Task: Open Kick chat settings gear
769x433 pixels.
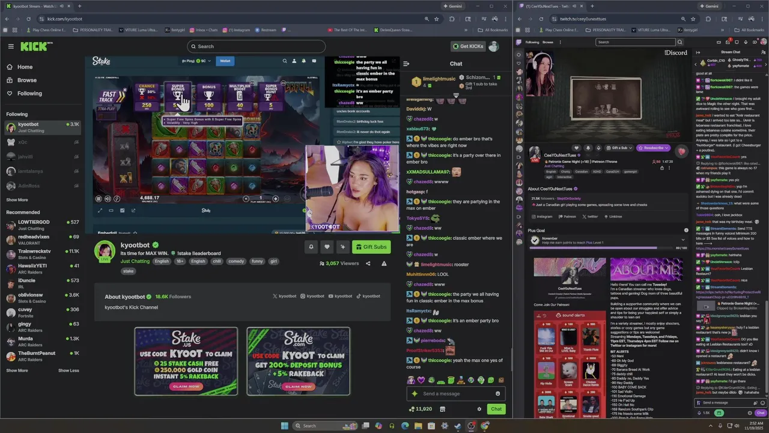Action: [x=479, y=409]
